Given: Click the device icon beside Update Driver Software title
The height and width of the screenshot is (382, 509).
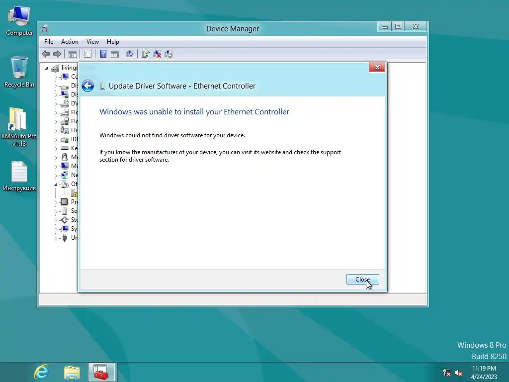Looking at the screenshot, I should 102,86.
